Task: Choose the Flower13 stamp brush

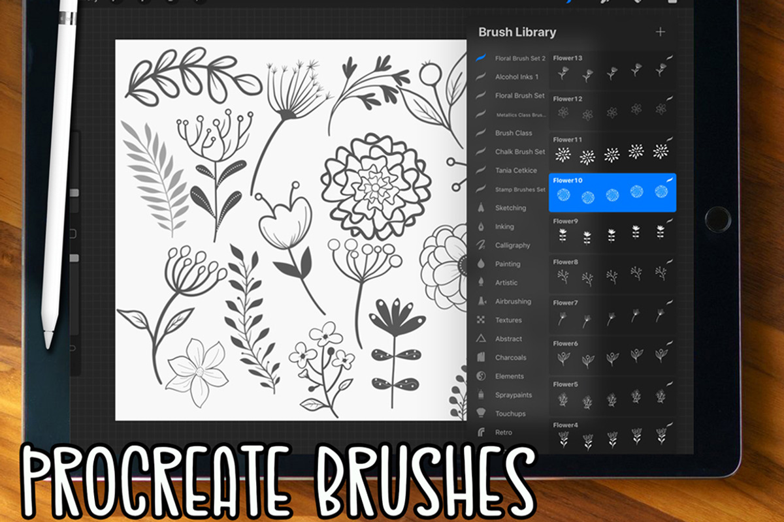Action: pyautogui.click(x=612, y=70)
